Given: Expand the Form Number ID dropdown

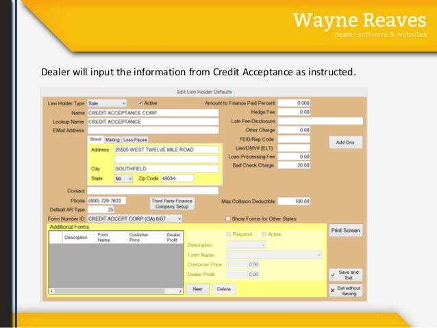Looking at the screenshot, I should 135,218.
